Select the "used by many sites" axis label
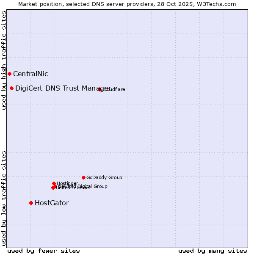The width and height of the screenshot is (254, 254). [213, 251]
